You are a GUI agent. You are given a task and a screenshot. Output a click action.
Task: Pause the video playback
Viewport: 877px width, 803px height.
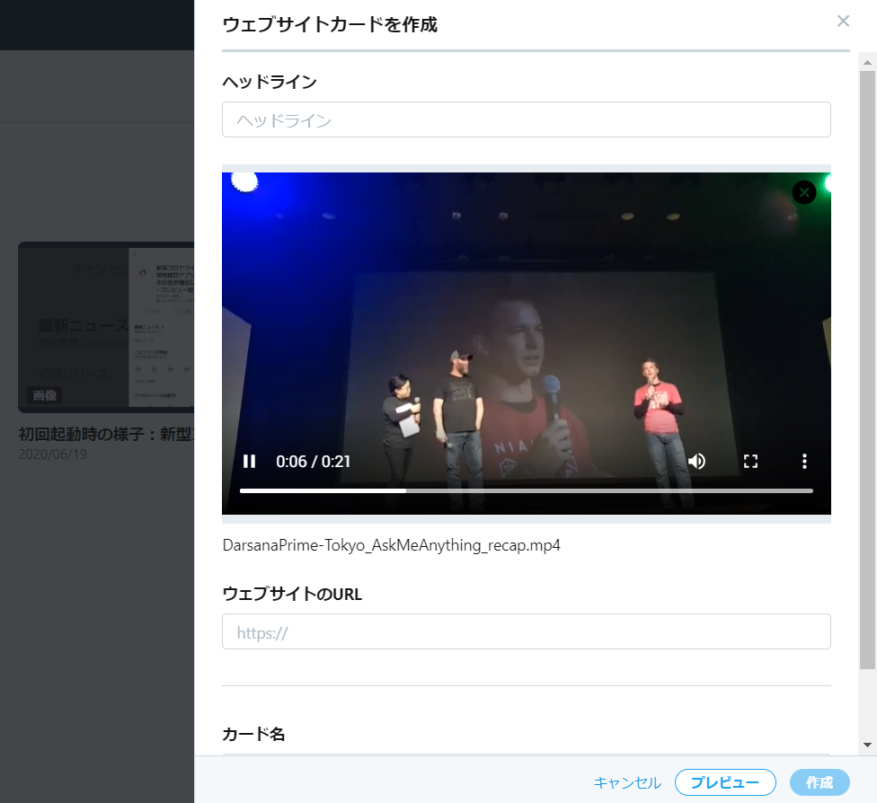pos(250,462)
